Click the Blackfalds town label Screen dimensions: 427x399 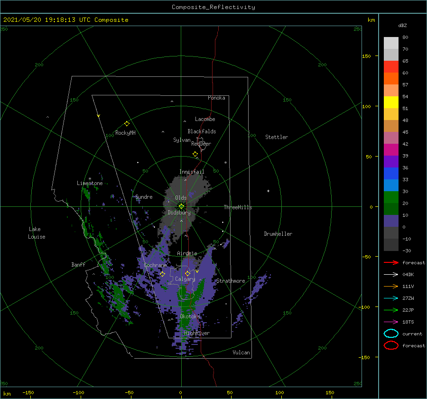[202, 131]
